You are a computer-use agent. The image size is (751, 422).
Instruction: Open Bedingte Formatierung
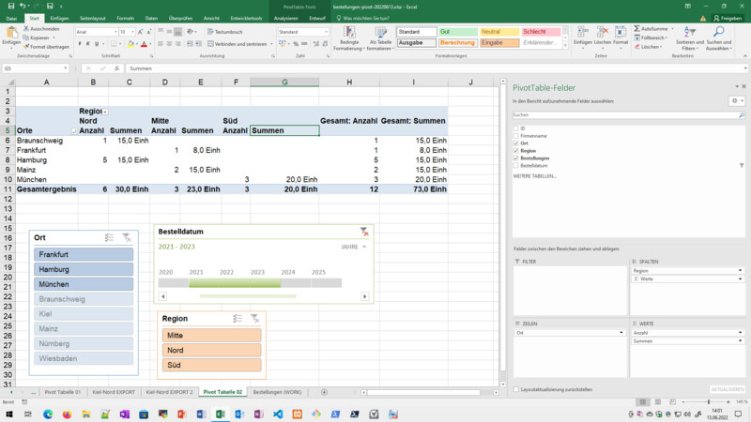point(349,38)
